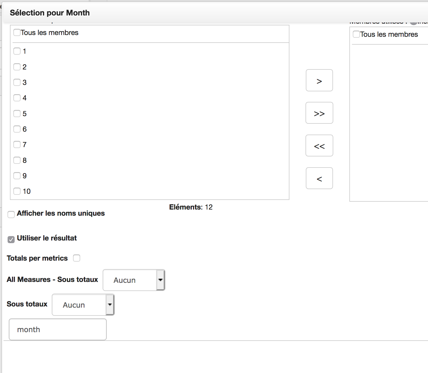Move all members with the '>>' button

click(319, 113)
